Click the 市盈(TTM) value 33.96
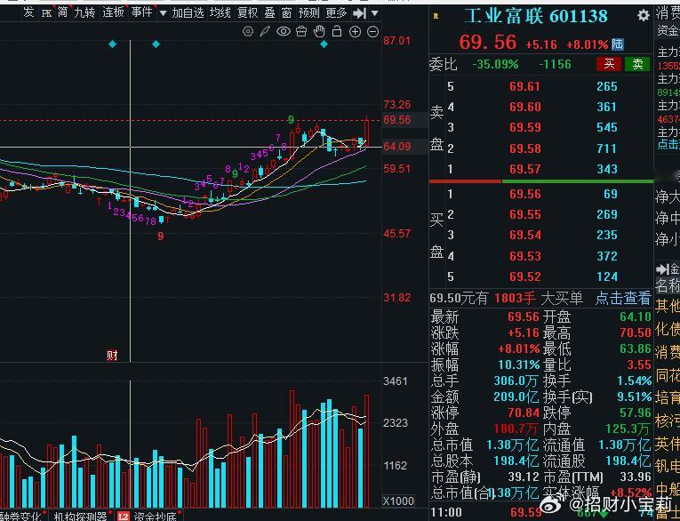 (636, 477)
